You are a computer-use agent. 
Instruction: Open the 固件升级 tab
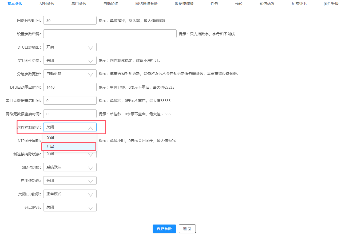[331, 4]
